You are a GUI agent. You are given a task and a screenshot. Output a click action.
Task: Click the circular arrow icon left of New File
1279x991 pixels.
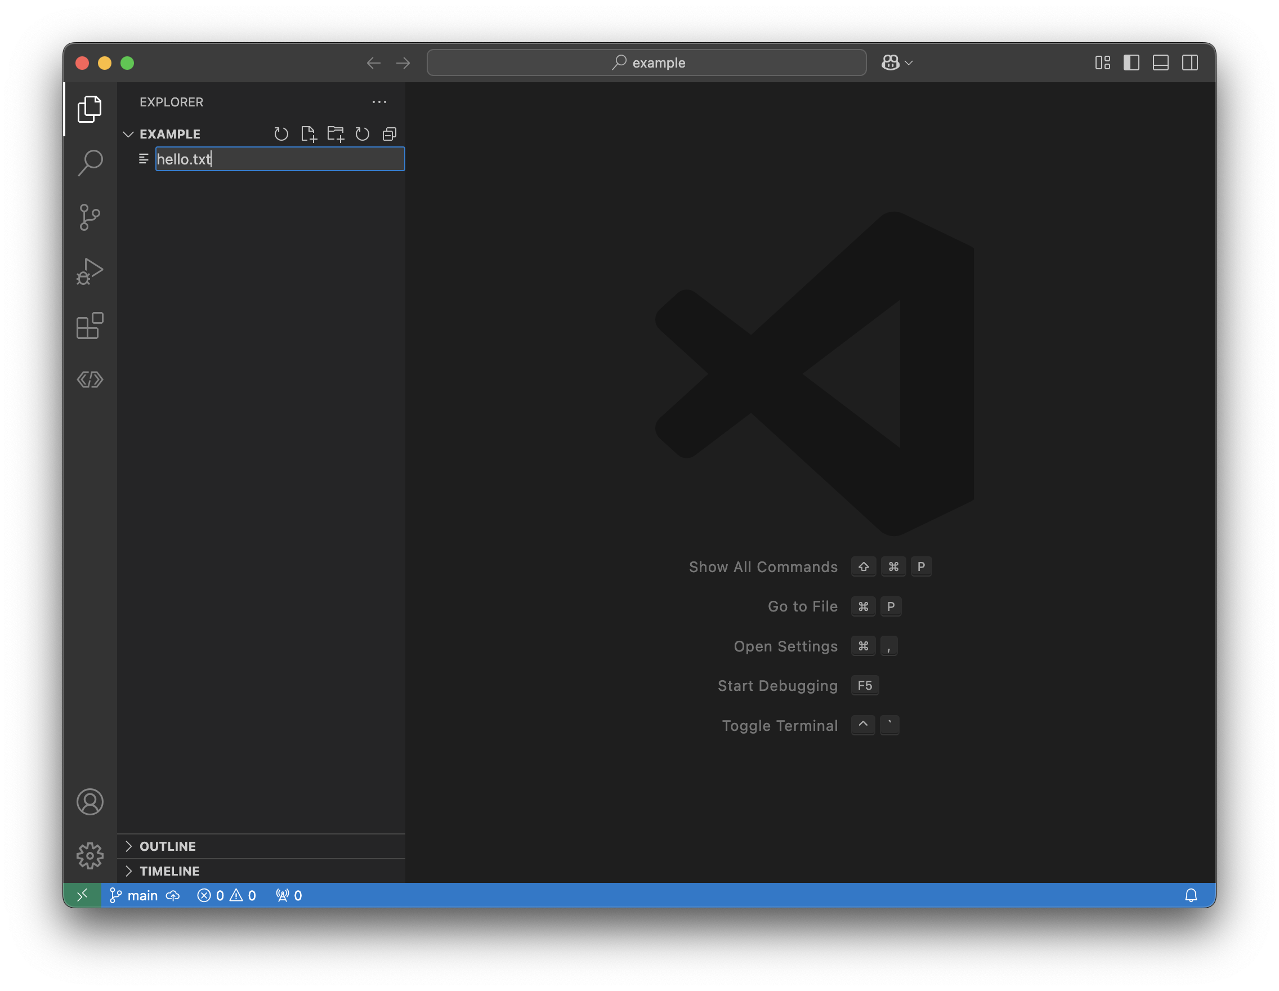(281, 134)
